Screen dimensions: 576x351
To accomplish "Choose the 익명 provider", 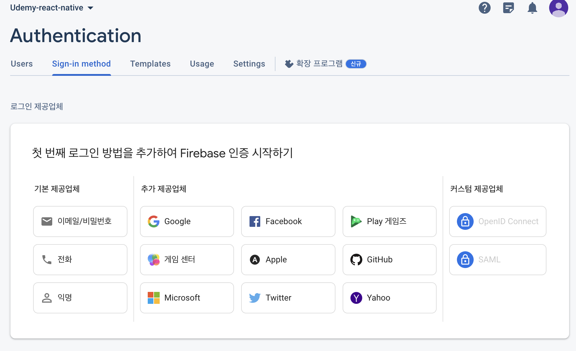I will 80,298.
